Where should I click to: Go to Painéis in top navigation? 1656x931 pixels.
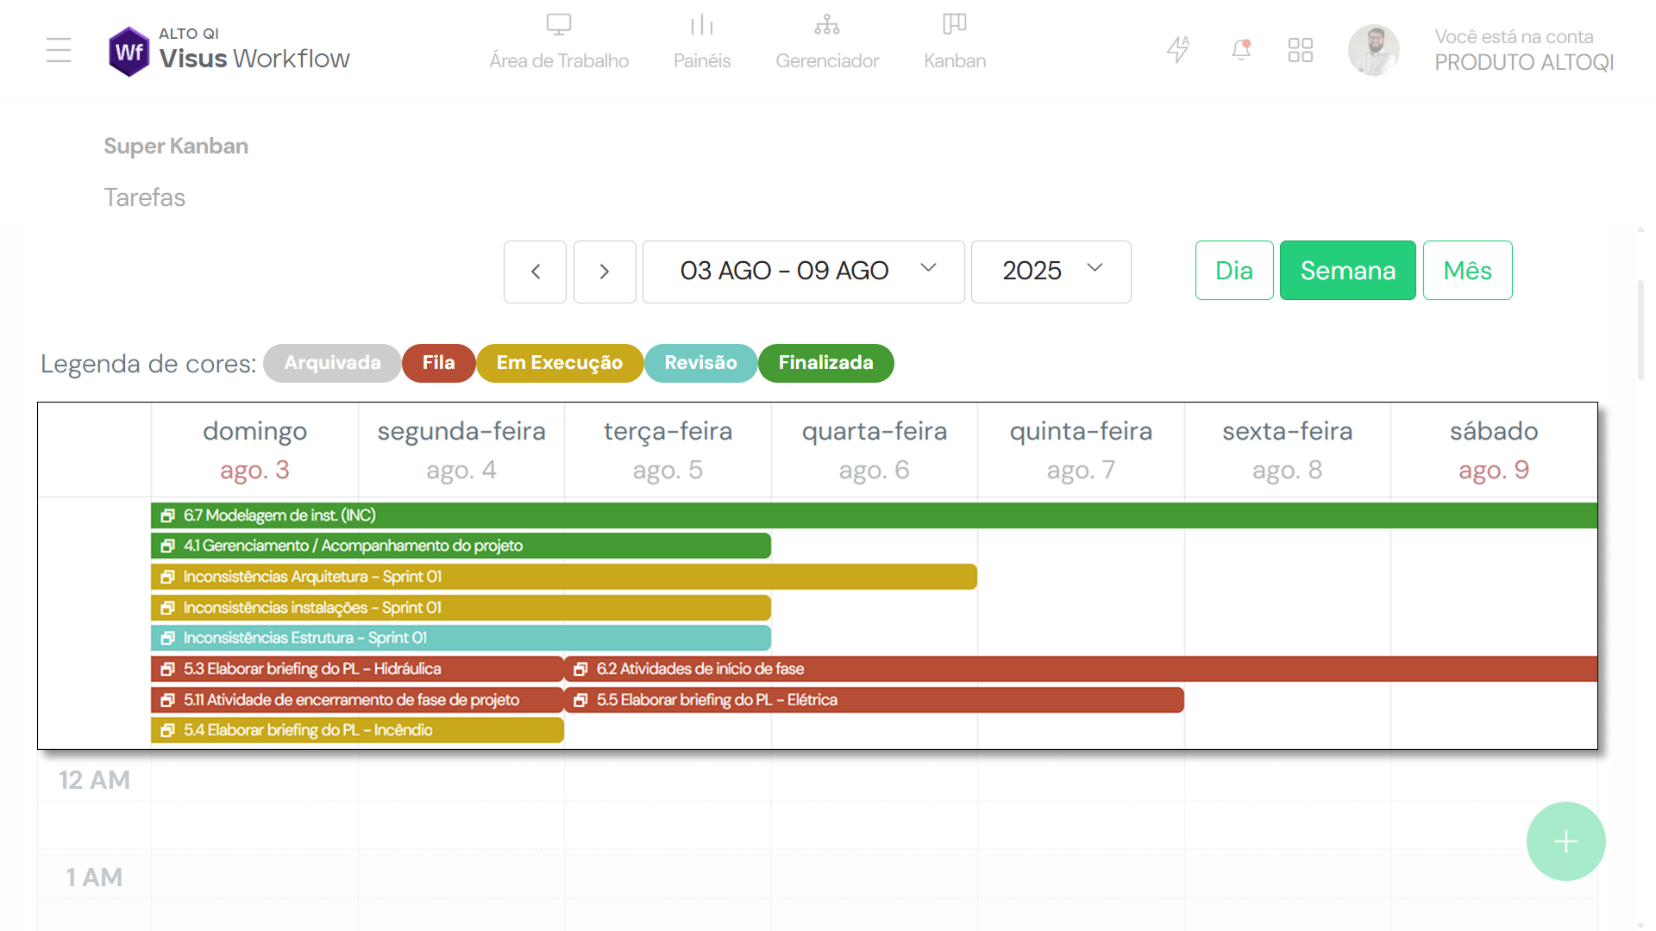coord(701,41)
